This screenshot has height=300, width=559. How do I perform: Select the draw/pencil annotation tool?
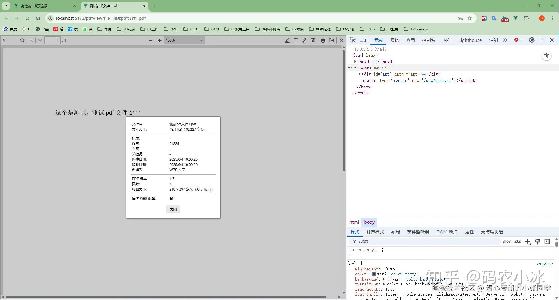(x=304, y=40)
